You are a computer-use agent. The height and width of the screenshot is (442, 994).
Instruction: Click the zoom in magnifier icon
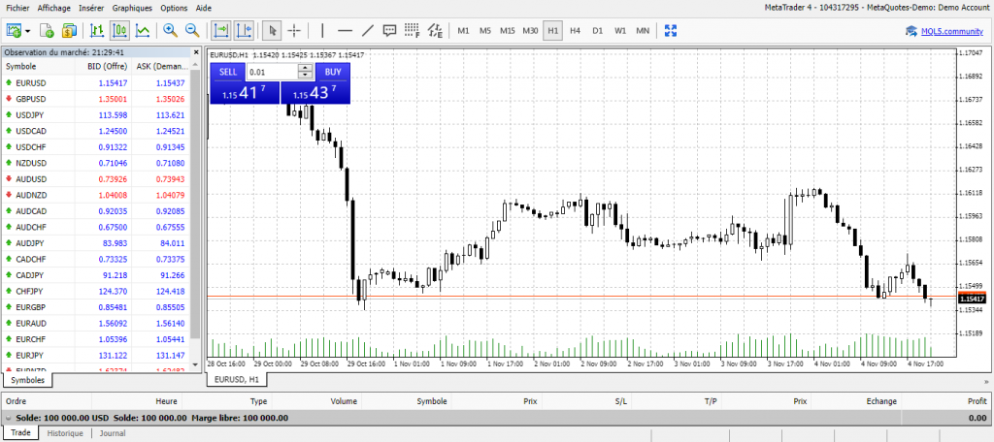tap(170, 30)
